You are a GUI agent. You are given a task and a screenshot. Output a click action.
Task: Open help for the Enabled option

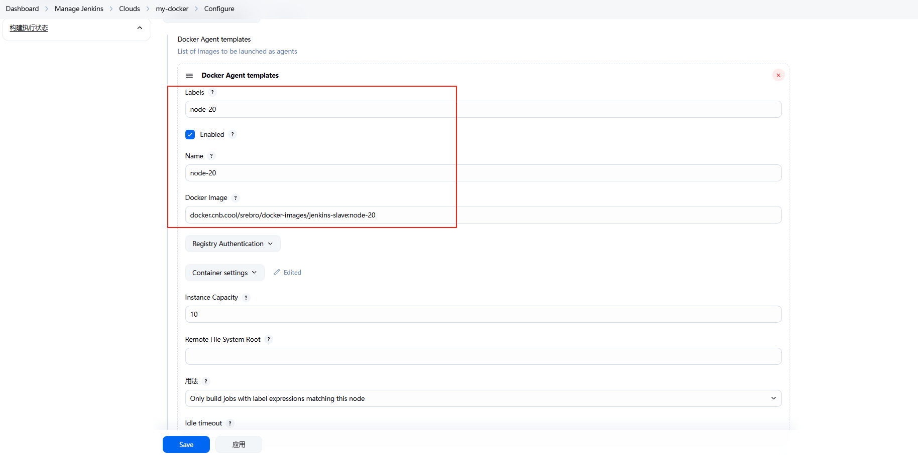point(233,135)
